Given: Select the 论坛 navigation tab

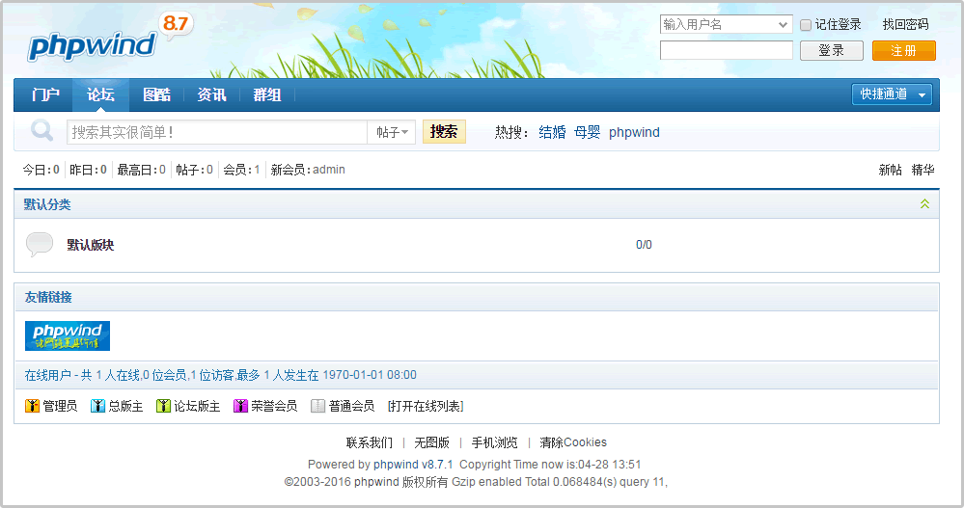Looking at the screenshot, I should pyautogui.click(x=100, y=94).
